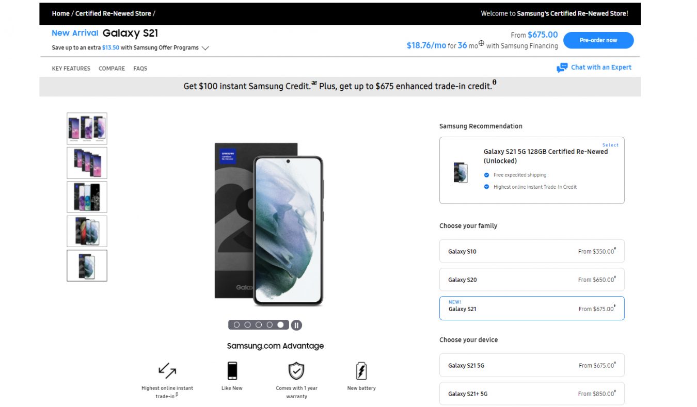Click the 'From $350.00' price text
The height and width of the screenshot is (407, 697).
[x=596, y=252]
